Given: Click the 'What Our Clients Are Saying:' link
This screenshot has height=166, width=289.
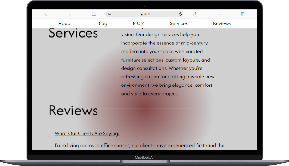Looking at the screenshot, I should (87, 133).
